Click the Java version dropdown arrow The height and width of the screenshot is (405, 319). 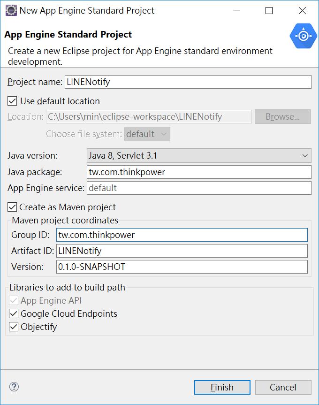pyautogui.click(x=305, y=156)
